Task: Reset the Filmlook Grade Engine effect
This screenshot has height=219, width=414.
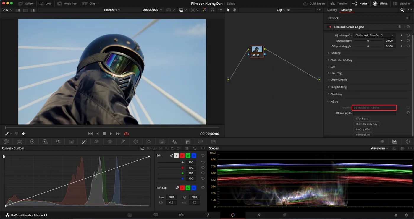Action: [x=408, y=27]
